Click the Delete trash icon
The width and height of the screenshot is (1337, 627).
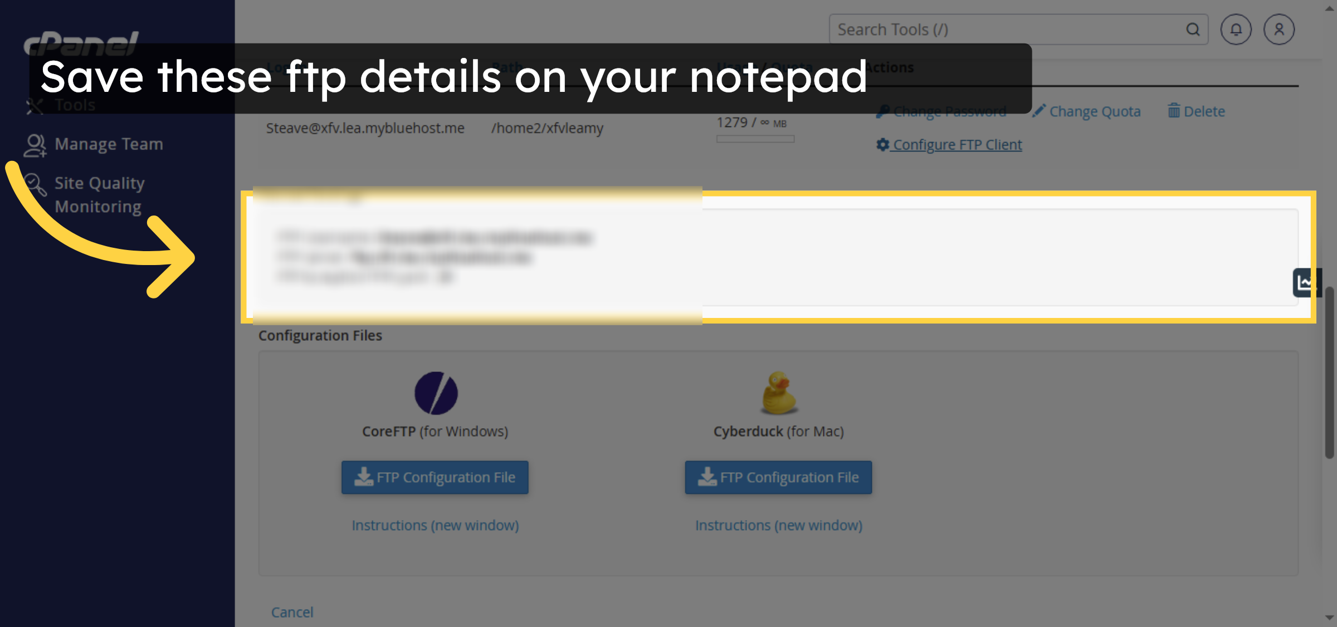tap(1174, 111)
